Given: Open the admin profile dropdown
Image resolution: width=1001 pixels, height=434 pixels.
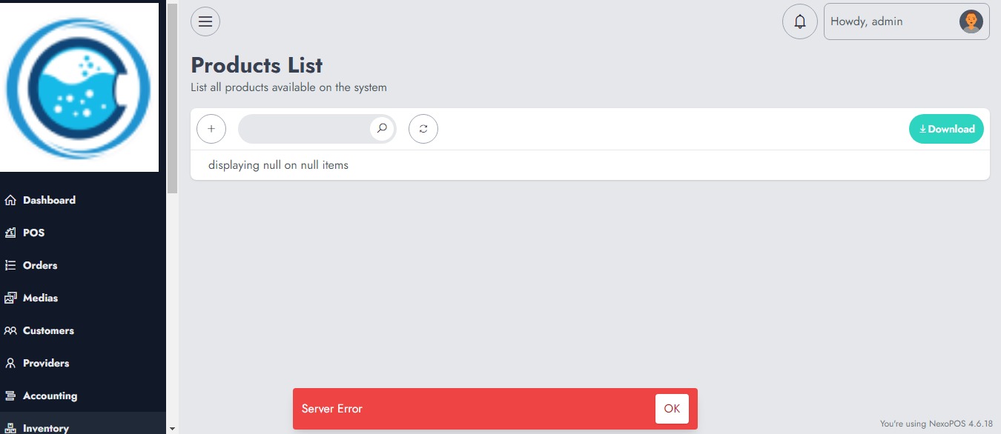Looking at the screenshot, I should 971,21.
